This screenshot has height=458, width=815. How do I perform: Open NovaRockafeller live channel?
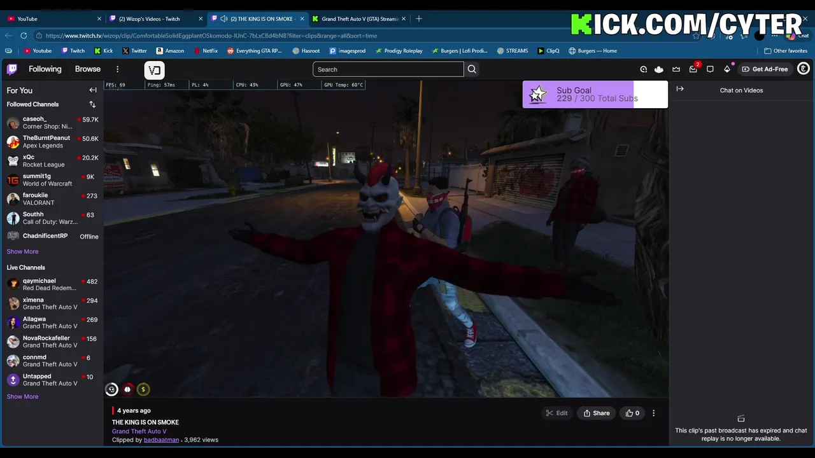(x=52, y=342)
